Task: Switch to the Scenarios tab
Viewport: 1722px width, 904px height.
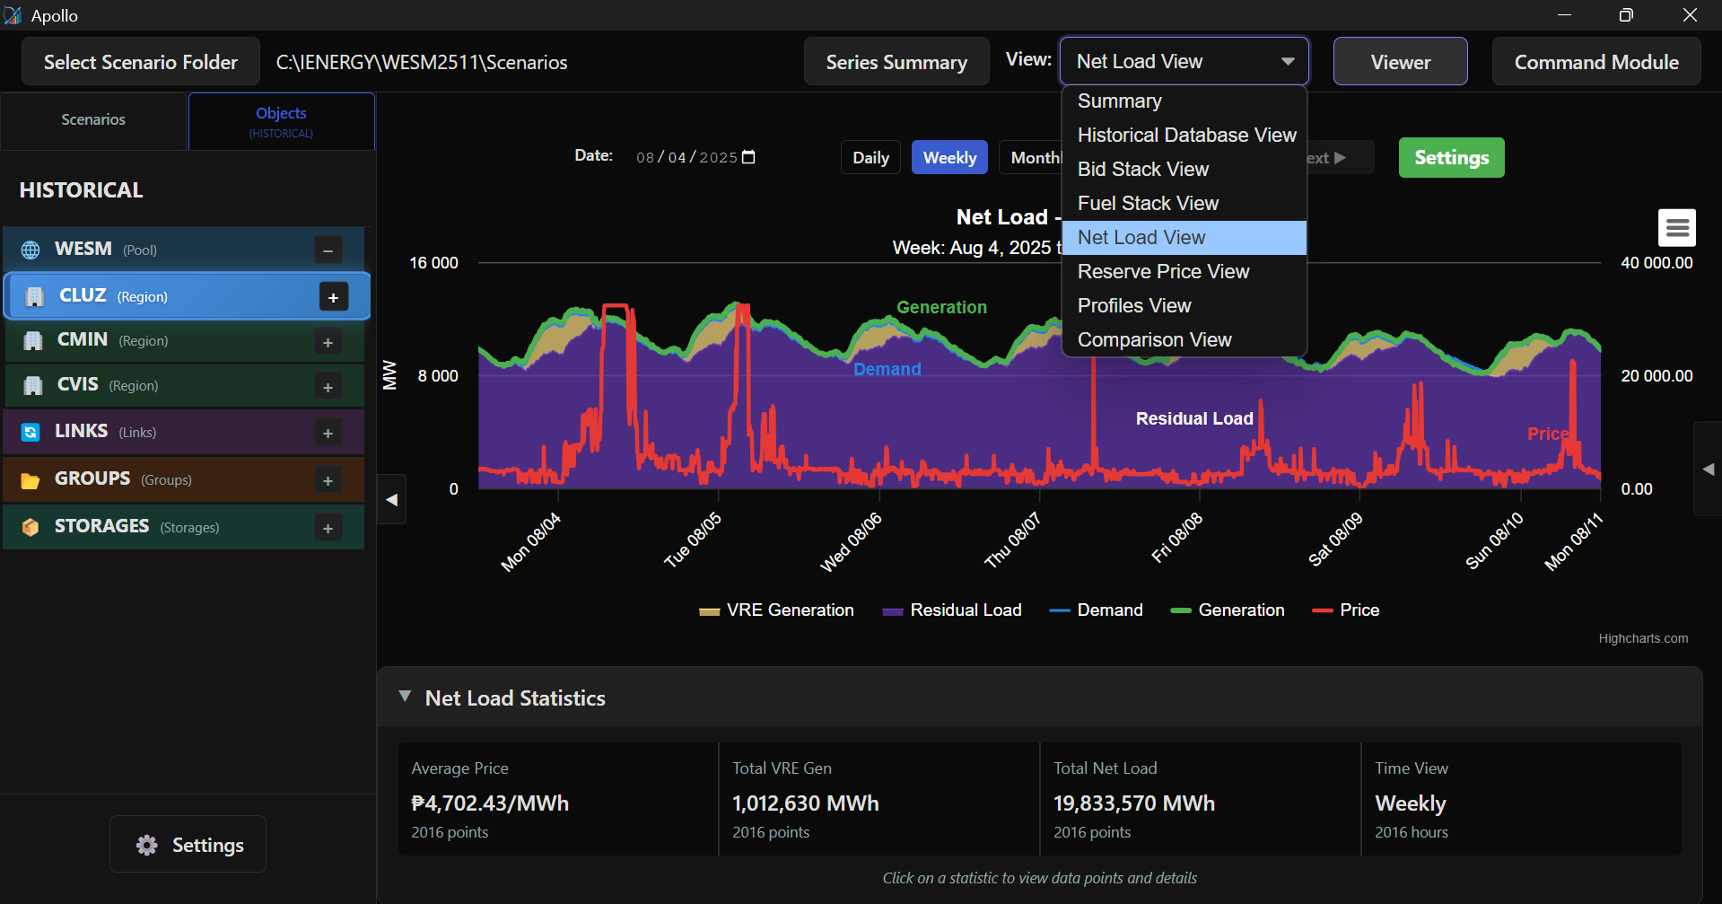Action: (93, 120)
